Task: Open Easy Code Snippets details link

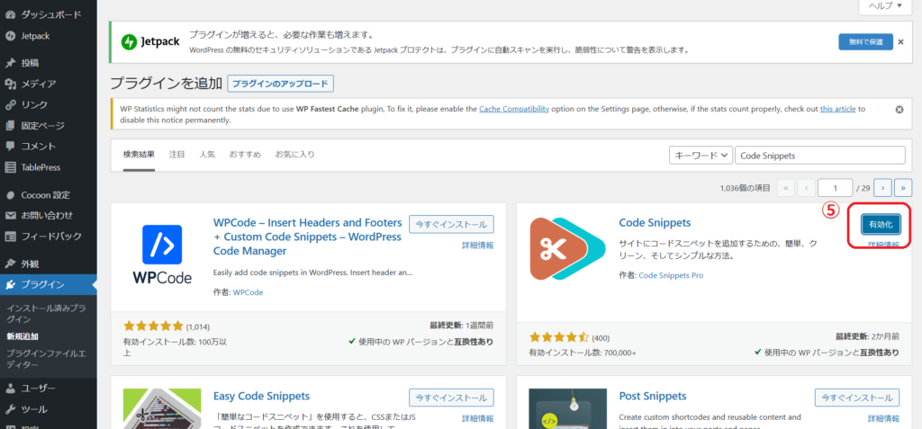Action: tap(477, 419)
